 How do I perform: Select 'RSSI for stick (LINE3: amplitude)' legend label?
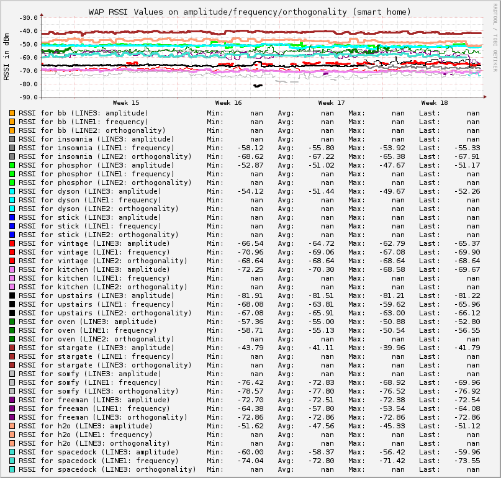[90, 217]
